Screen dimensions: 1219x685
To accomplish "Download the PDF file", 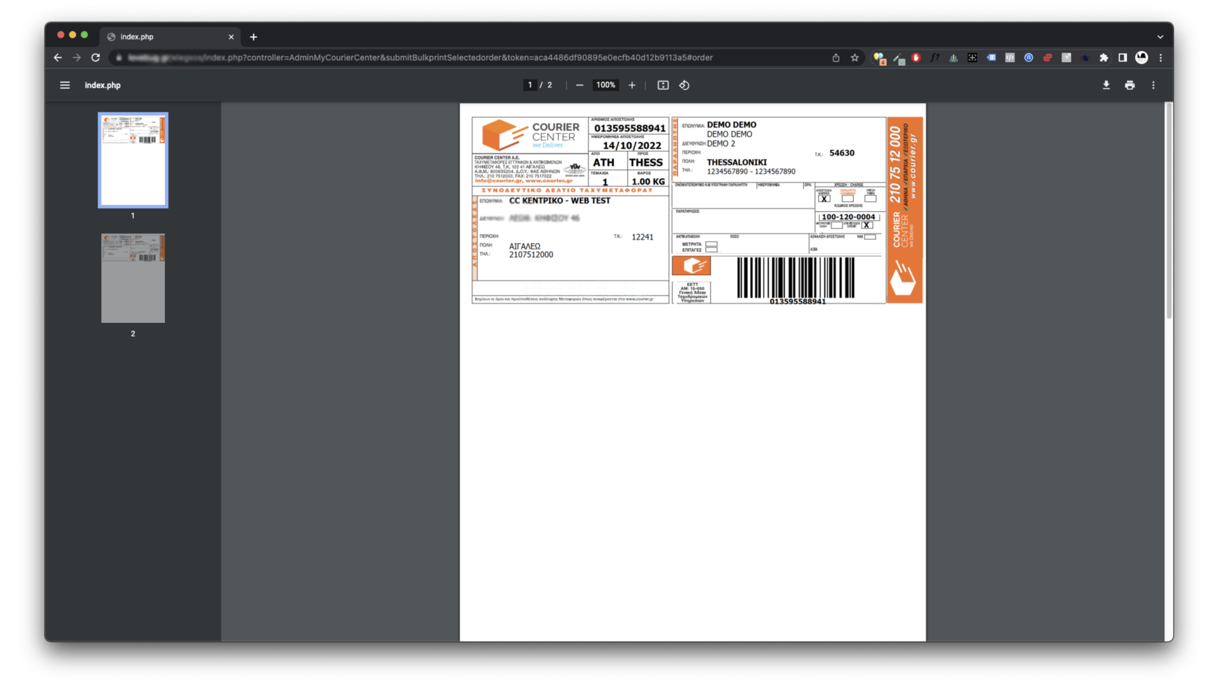I will click(x=1106, y=85).
